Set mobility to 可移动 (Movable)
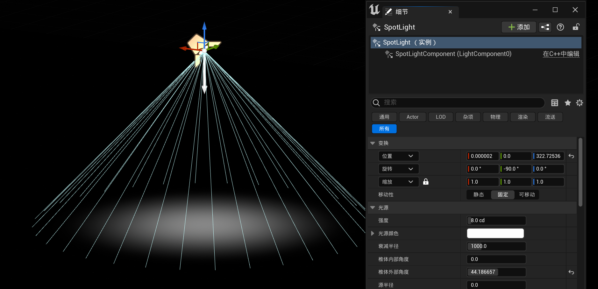 click(x=527, y=195)
